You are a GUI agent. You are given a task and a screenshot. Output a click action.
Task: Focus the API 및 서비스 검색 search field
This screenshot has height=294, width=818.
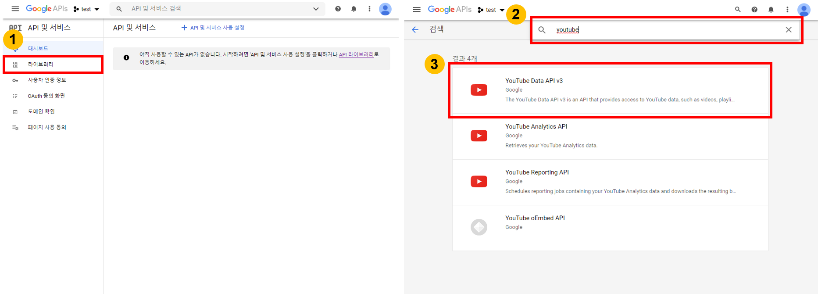pyautogui.click(x=217, y=9)
